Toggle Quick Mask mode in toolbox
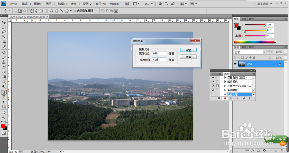The height and width of the screenshot is (153, 289). point(4,133)
